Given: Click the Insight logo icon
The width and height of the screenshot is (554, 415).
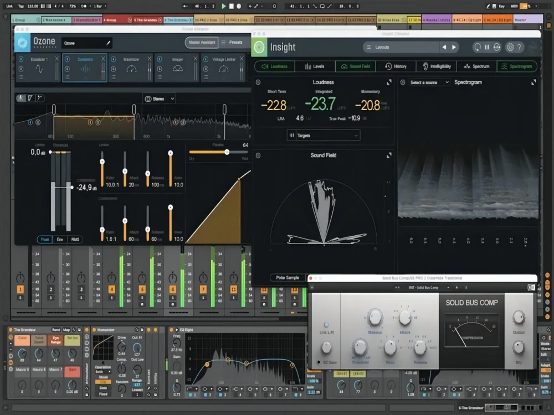Looking at the screenshot, I should click(259, 47).
